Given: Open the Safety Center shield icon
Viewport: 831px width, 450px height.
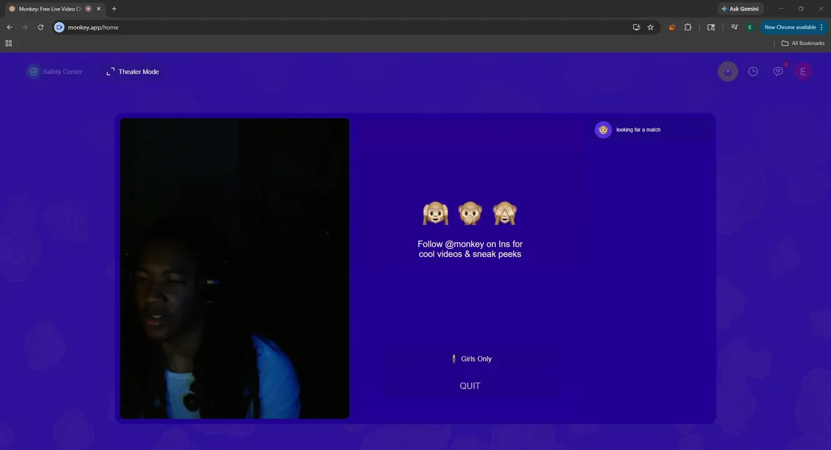Looking at the screenshot, I should pos(34,72).
